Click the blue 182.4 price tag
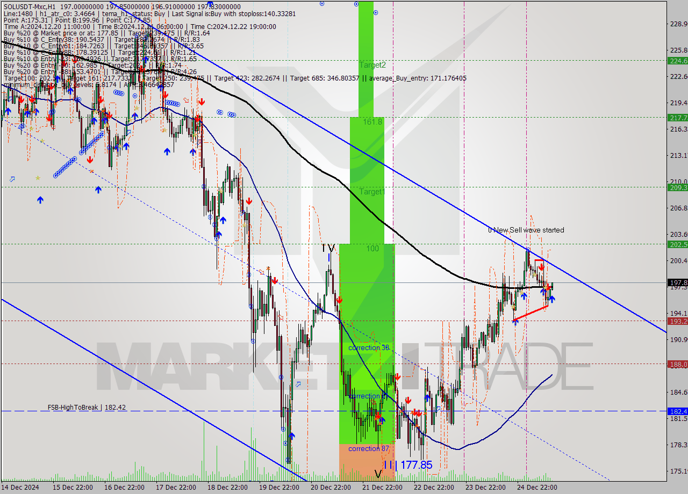This screenshot has height=494, width=688. 677,411
